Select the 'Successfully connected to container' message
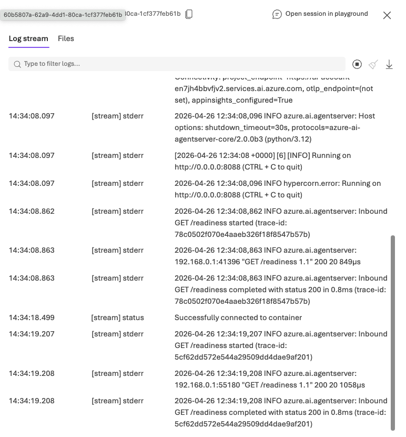406x437 pixels. (238, 318)
